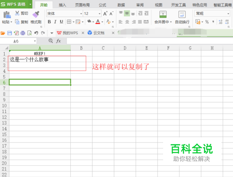The height and width of the screenshot is (177, 233).
Task: Select cell A1 containing #REF!
Action: pyautogui.click(x=40, y=54)
